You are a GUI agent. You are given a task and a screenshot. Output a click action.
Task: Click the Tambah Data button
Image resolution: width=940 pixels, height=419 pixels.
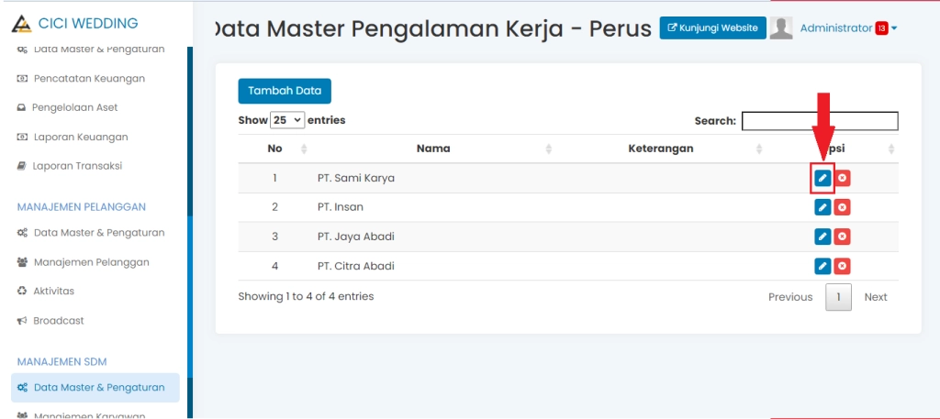click(x=285, y=91)
